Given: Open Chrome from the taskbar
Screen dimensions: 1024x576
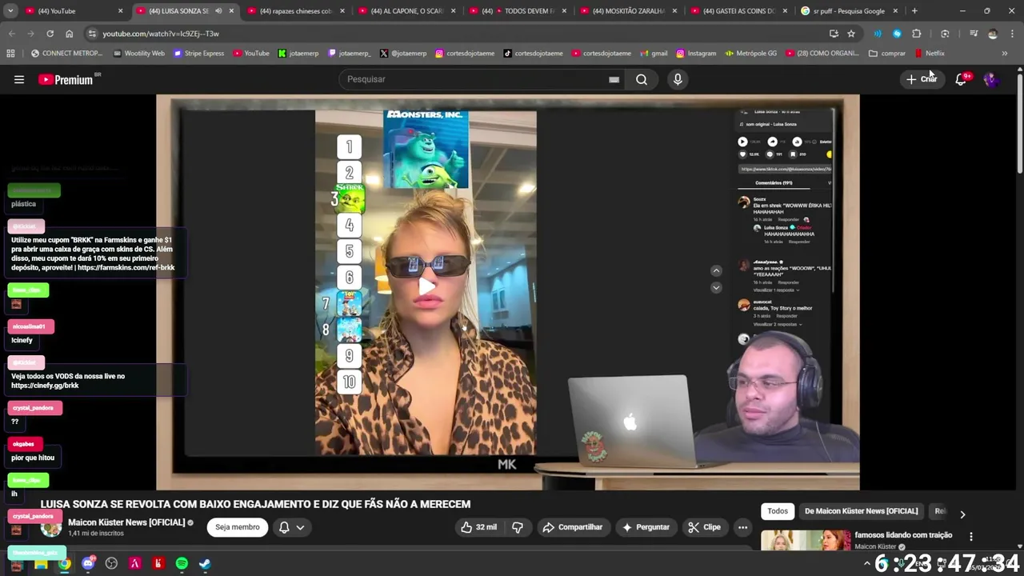Looking at the screenshot, I should click(x=64, y=563).
